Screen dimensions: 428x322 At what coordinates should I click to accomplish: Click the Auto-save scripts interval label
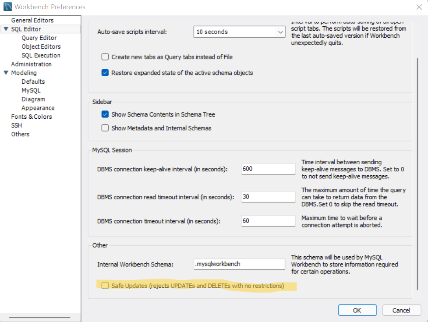pyautogui.click(x=132, y=32)
